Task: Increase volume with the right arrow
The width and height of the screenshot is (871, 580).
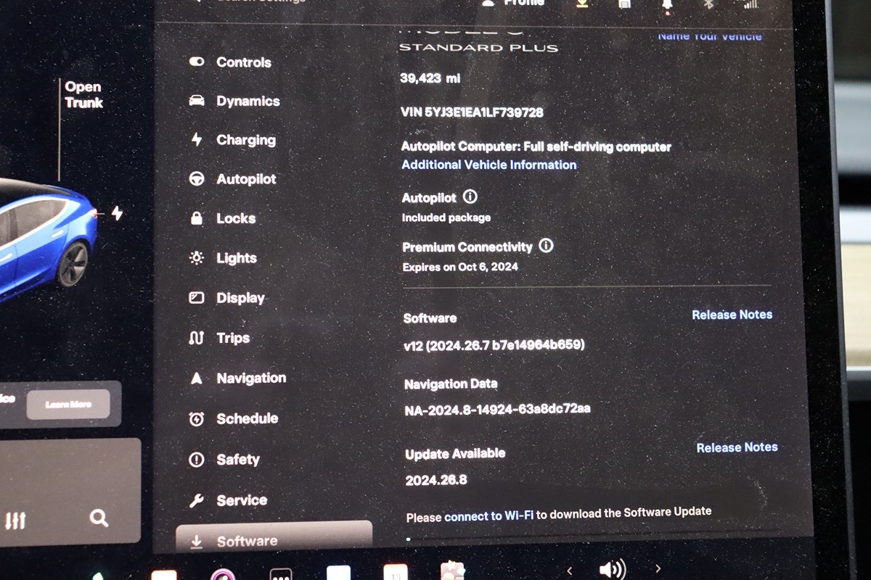Action: (658, 569)
